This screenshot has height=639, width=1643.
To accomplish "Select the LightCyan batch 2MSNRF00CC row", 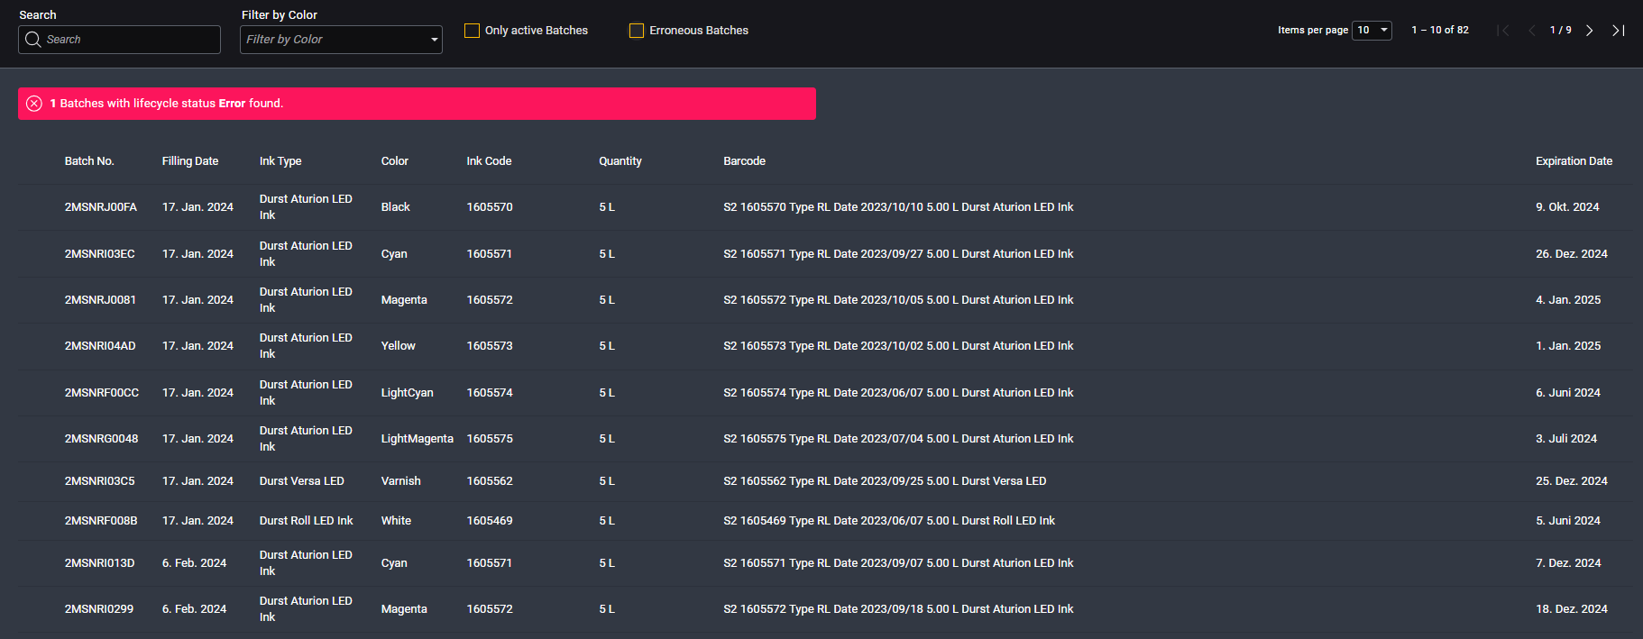I will pyautogui.click(x=102, y=393).
